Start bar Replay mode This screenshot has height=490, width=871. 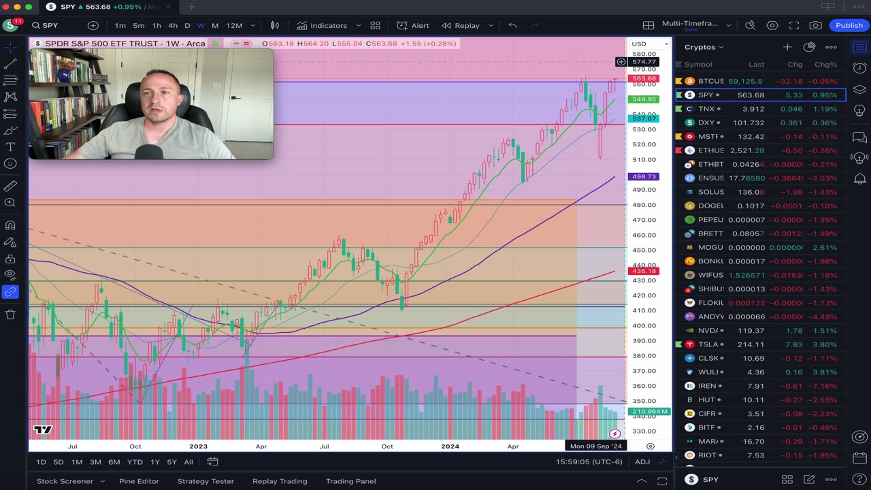pyautogui.click(x=461, y=25)
